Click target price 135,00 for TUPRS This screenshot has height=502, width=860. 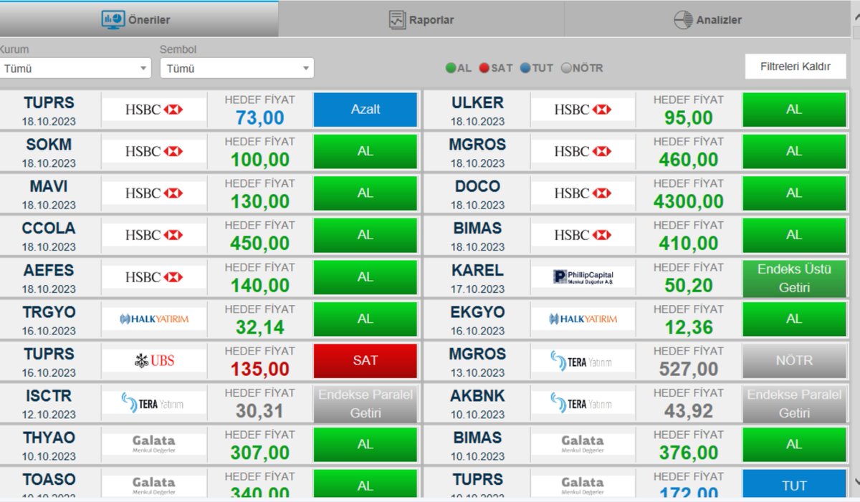[x=260, y=370]
